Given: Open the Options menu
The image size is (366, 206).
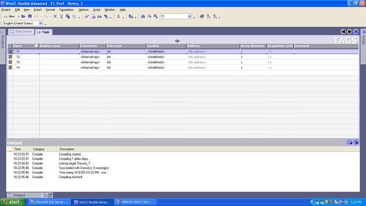Looking at the screenshot, I should [83, 10].
